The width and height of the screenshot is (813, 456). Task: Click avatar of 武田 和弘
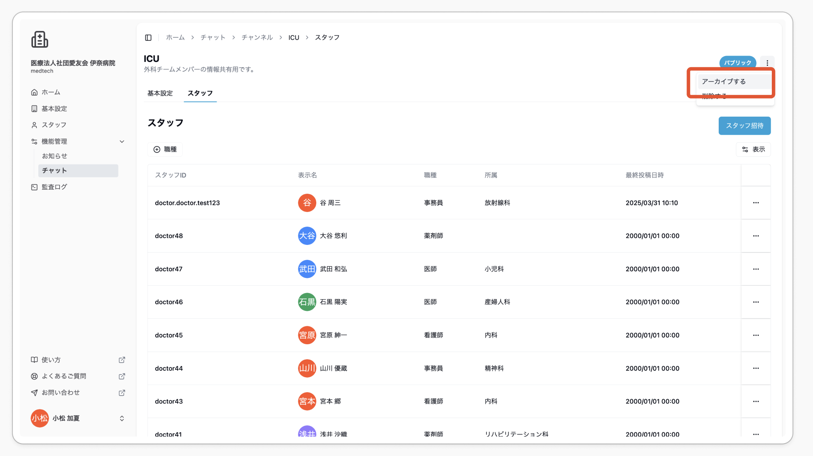(307, 269)
